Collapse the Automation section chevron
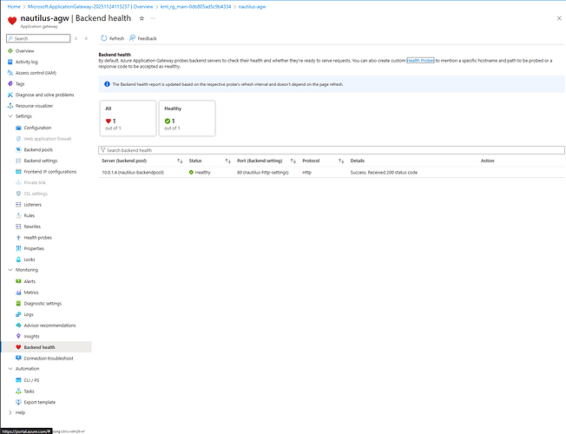The image size is (566, 434). [10, 369]
